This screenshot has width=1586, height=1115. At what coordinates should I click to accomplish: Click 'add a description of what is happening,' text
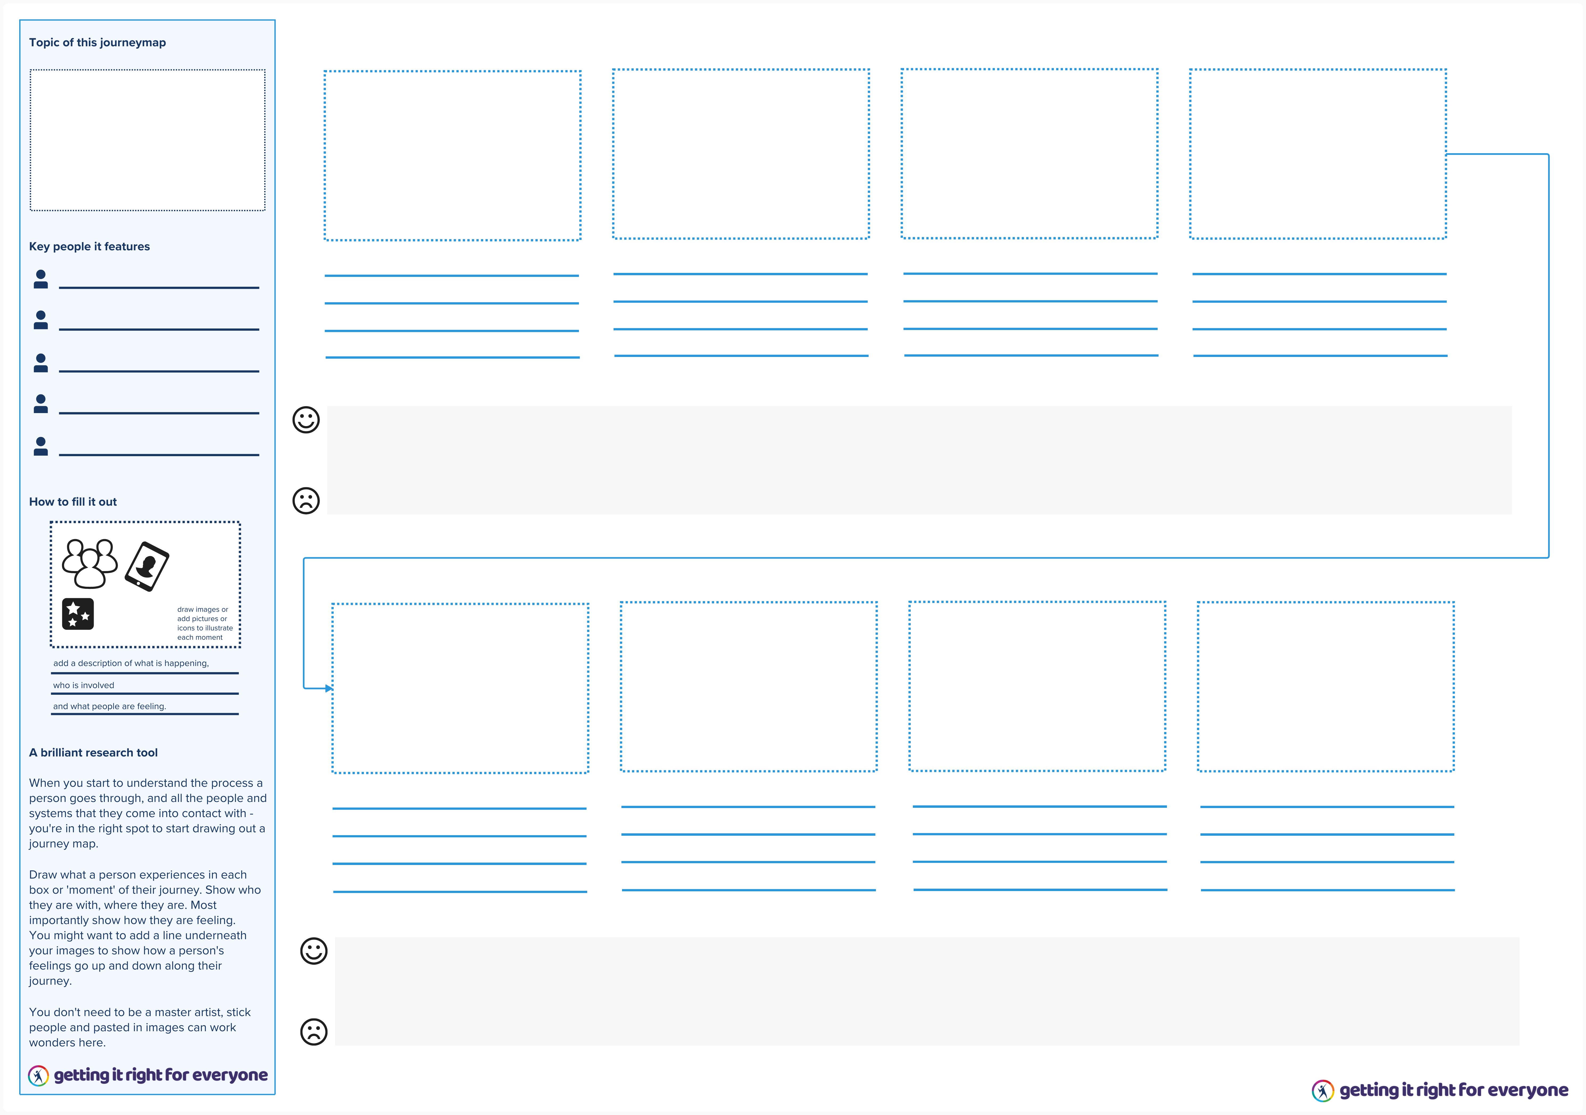131,663
